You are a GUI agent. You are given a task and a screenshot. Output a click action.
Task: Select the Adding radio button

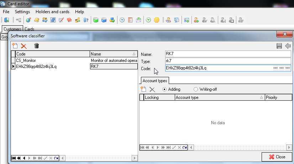click(x=164, y=89)
